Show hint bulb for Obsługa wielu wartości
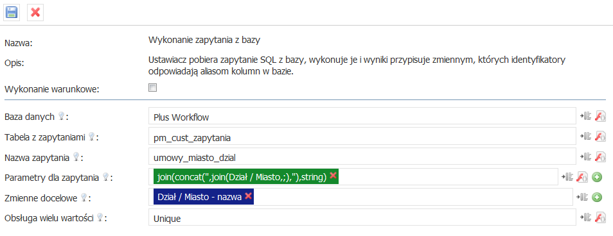This screenshot has width=613, height=236. point(100,217)
